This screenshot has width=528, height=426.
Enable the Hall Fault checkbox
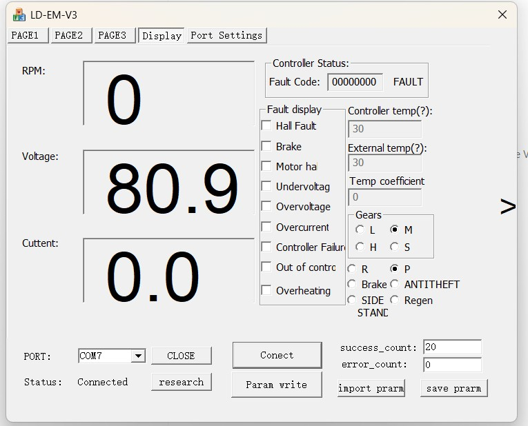point(266,125)
